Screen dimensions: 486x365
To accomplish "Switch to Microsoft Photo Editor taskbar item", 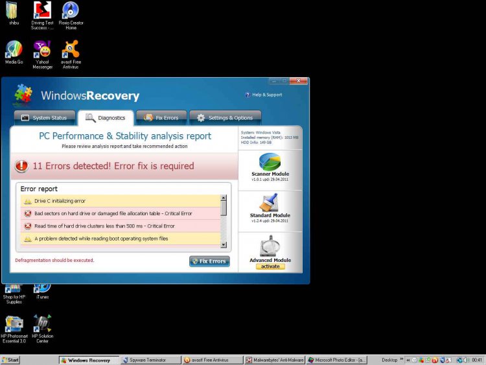I will coord(336,360).
